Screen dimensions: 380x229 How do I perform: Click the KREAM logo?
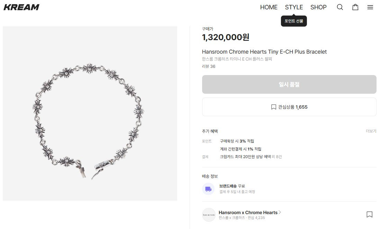coord(21,7)
